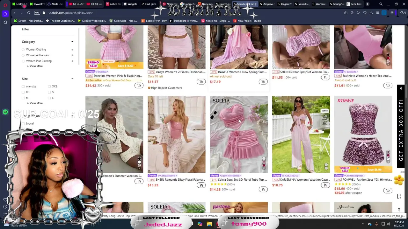Check the M size filter
The height and width of the screenshot is (229, 408).
pyautogui.click(x=23, y=98)
